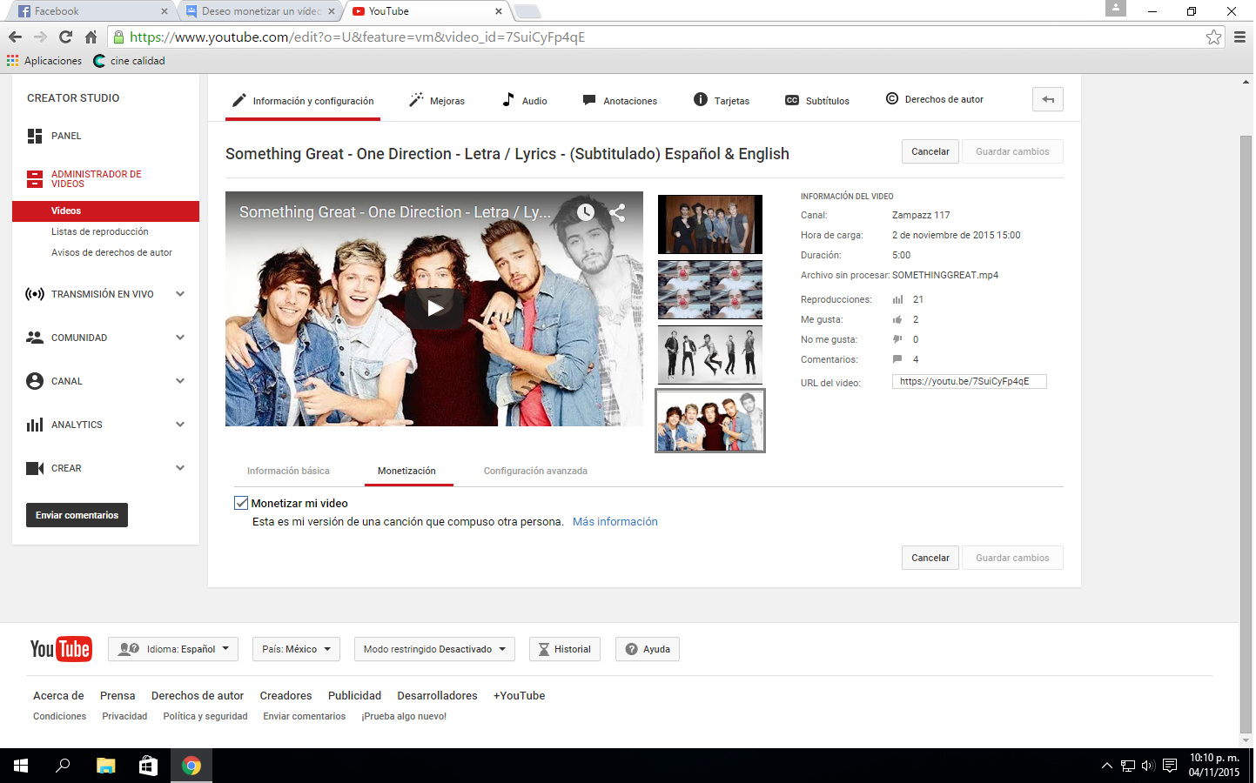Open Listas de reproducción in sidebar
This screenshot has width=1256, height=783.
[99, 231]
